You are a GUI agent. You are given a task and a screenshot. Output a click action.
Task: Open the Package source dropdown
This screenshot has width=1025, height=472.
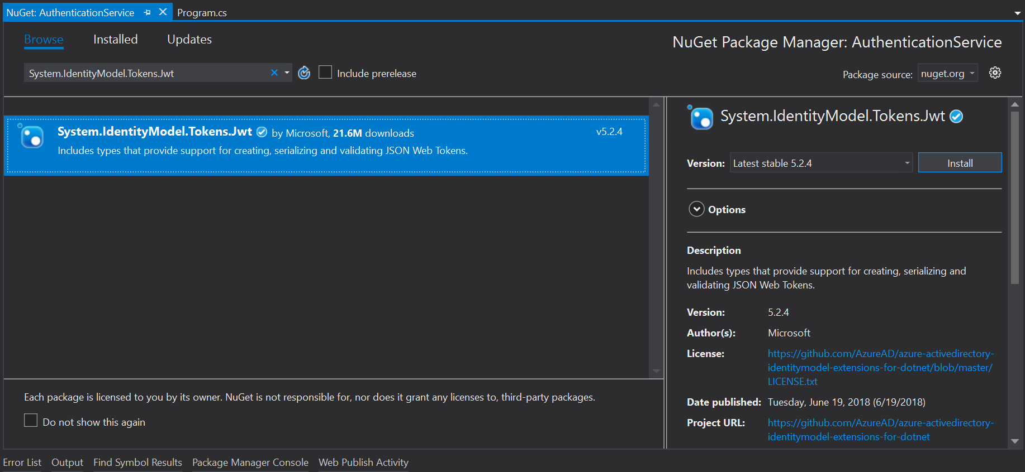[x=947, y=73]
